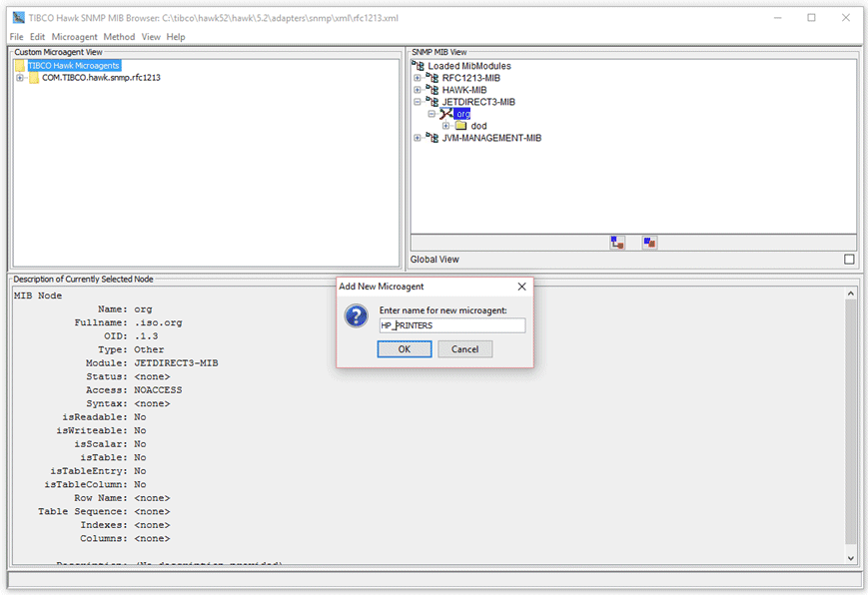Image resolution: width=868 pixels, height=595 pixels.
Task: Close the Add New Microagent dialog
Action: pyautogui.click(x=521, y=287)
